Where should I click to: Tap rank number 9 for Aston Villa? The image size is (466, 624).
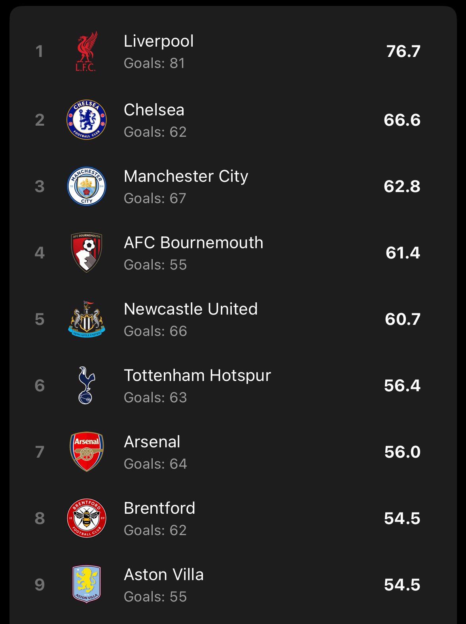pyautogui.click(x=40, y=584)
